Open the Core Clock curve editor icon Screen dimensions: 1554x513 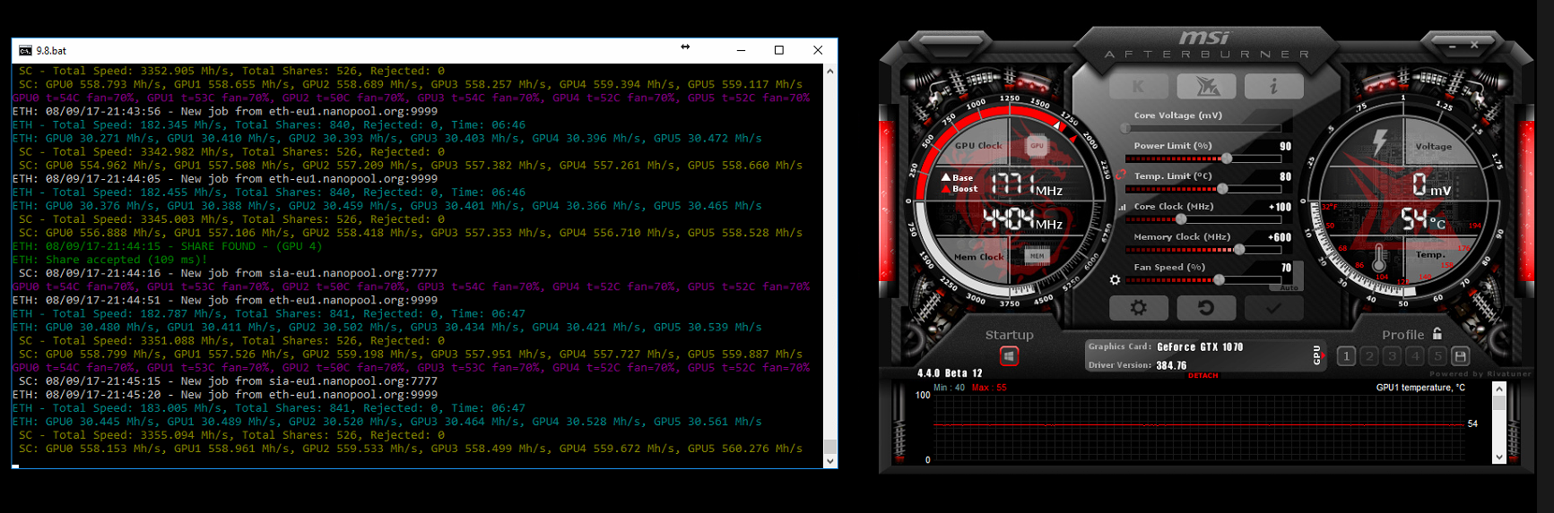pos(1122,207)
